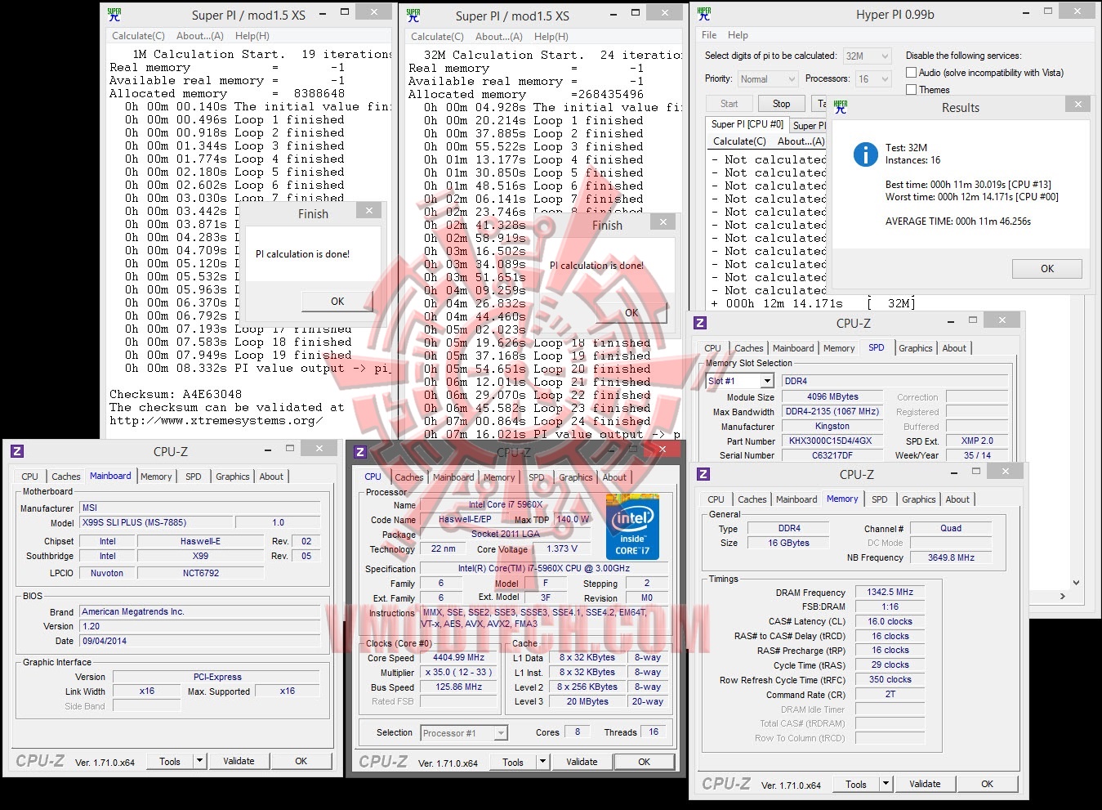Click the Manufacturer value 'Kingston'

click(x=832, y=426)
